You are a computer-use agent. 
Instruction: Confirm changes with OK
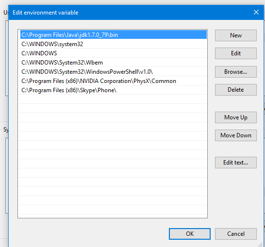point(190,234)
